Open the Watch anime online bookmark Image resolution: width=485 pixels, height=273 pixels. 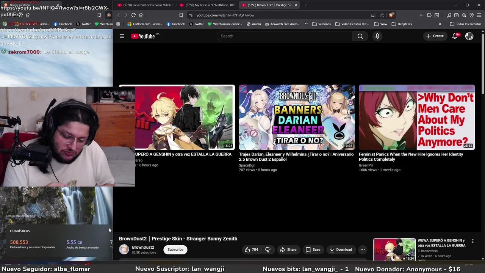click(x=225, y=24)
